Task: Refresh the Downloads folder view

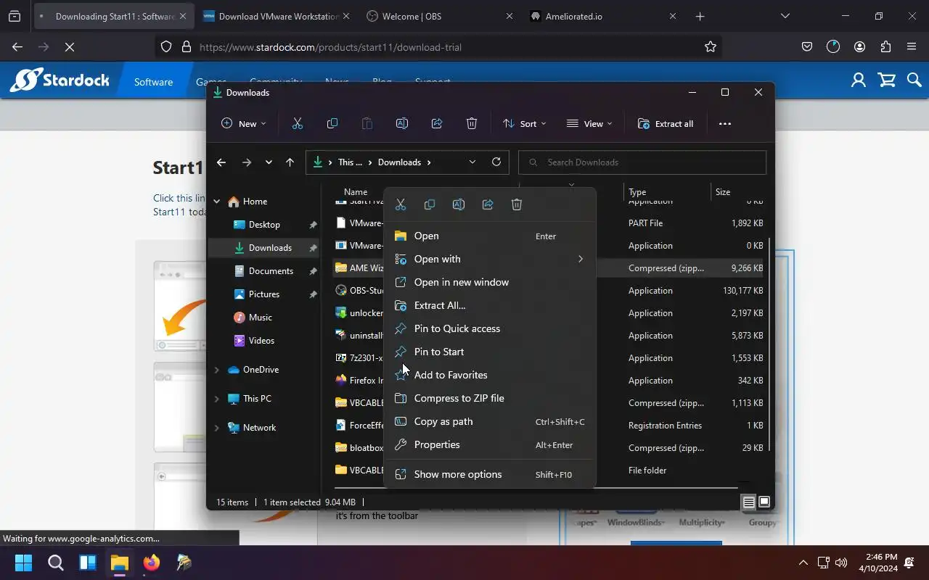Action: pyautogui.click(x=496, y=162)
